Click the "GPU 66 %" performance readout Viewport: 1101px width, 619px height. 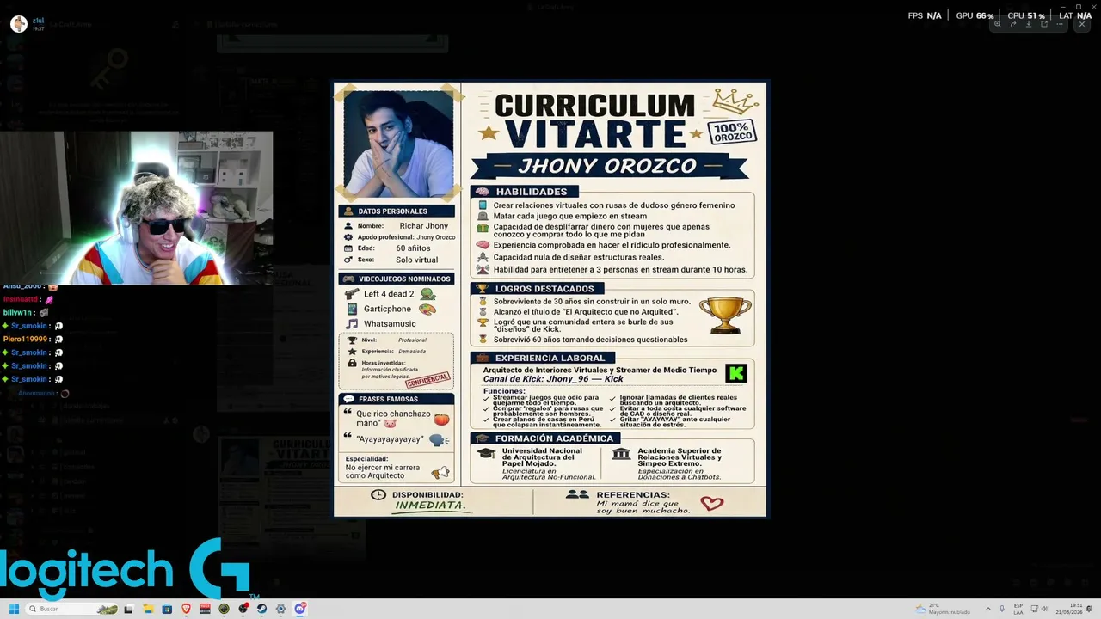coord(975,15)
